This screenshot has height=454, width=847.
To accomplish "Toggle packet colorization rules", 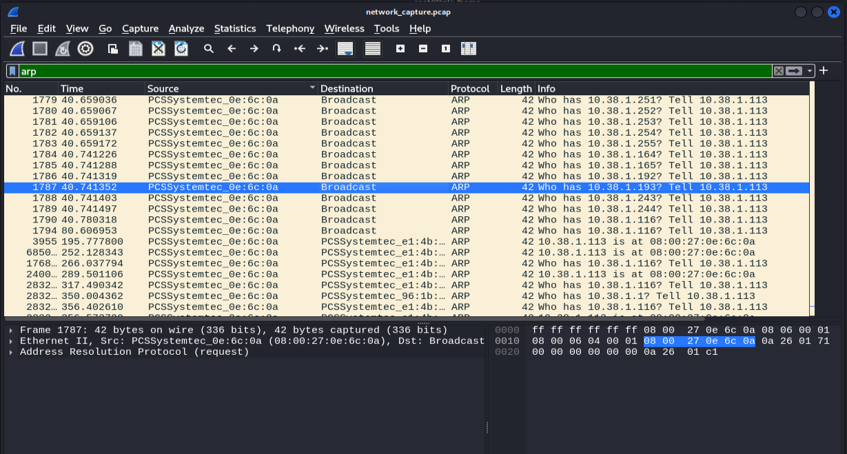I will pyautogui.click(x=373, y=49).
